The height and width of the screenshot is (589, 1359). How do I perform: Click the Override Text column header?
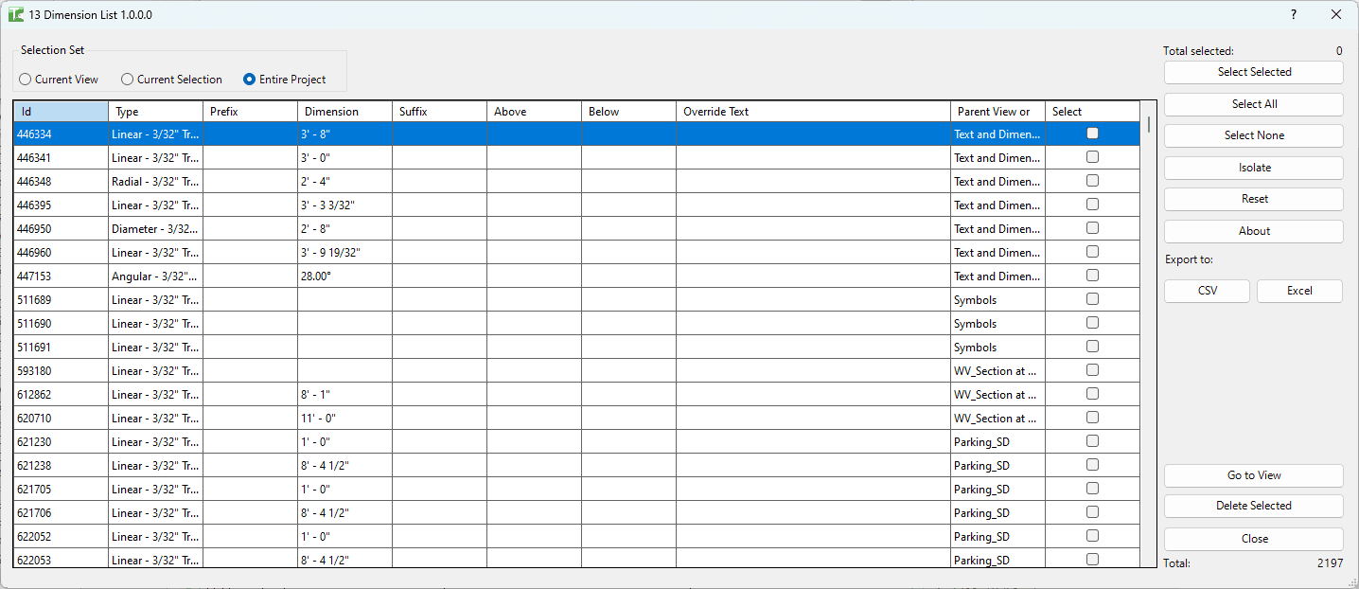click(x=814, y=112)
